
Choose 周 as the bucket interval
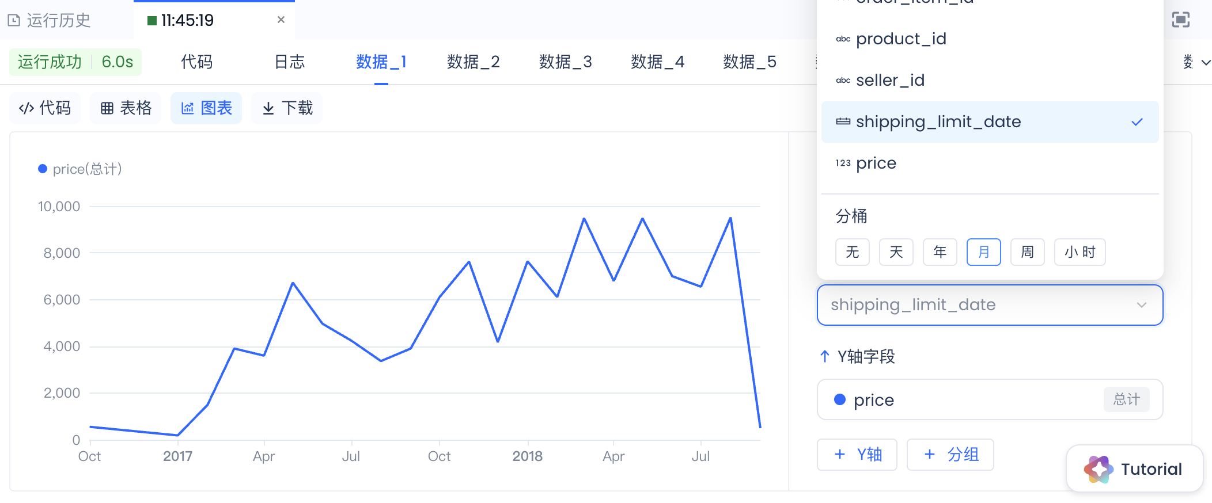click(x=1027, y=252)
